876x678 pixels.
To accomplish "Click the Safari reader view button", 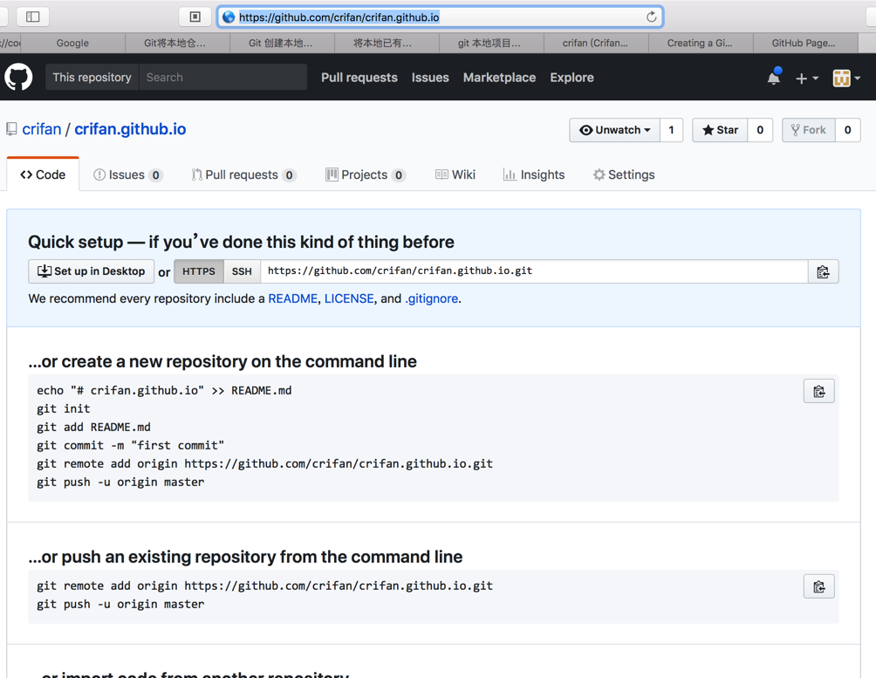I will [x=195, y=17].
